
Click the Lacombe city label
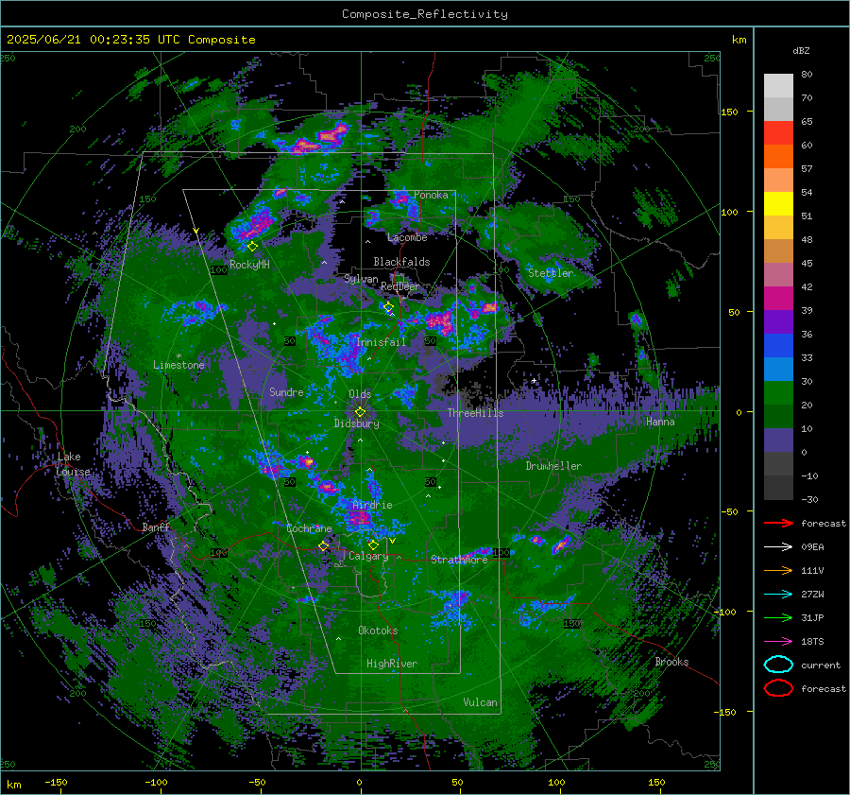point(407,237)
